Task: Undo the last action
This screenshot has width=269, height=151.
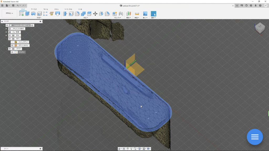Action: click(18, 6)
